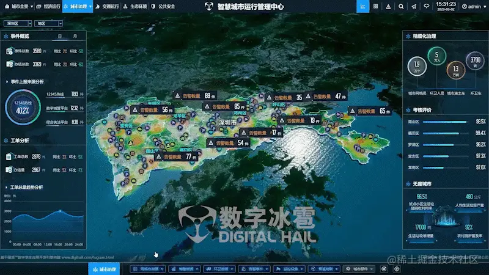Click the 深圳市 map label
Image resolution: width=489 pixels, height=275 pixels.
pos(227,123)
